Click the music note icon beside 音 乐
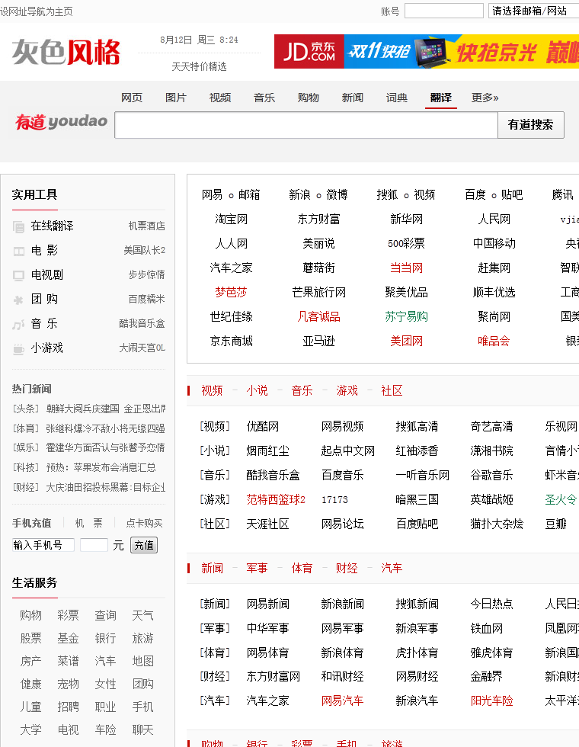The width and height of the screenshot is (579, 747). coord(18,325)
